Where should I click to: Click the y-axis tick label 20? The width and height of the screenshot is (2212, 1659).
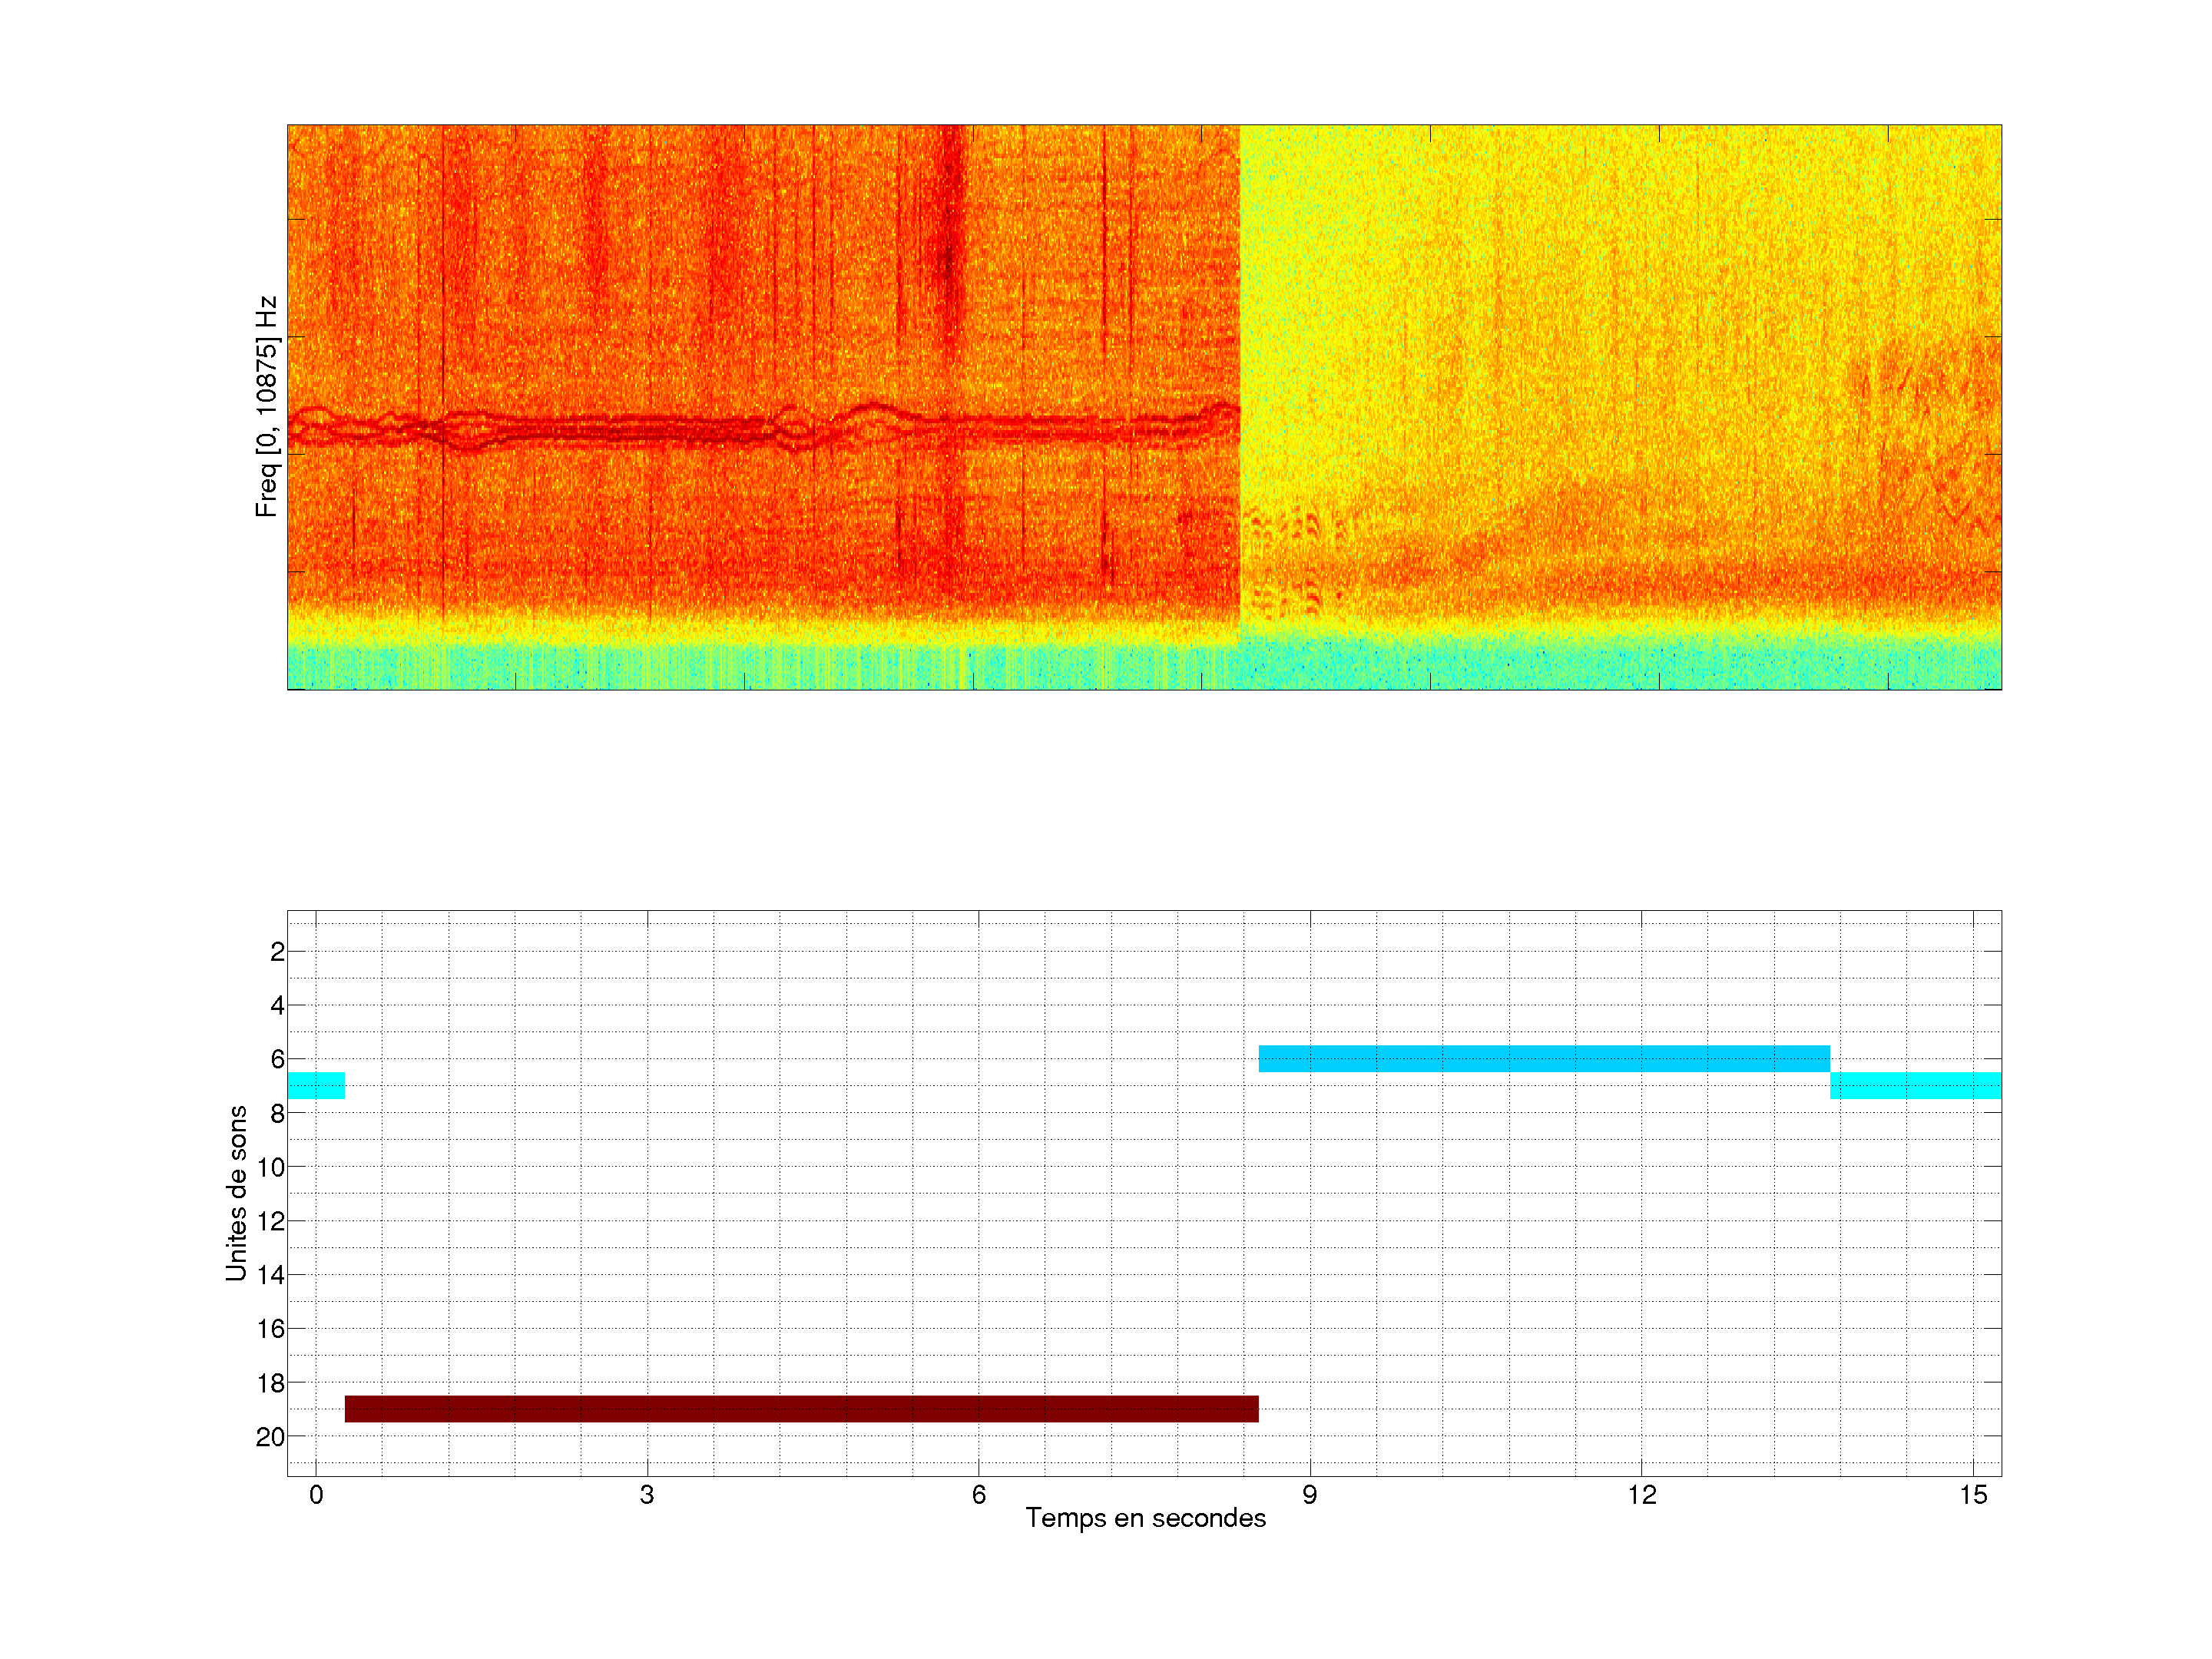pyautogui.click(x=270, y=1437)
